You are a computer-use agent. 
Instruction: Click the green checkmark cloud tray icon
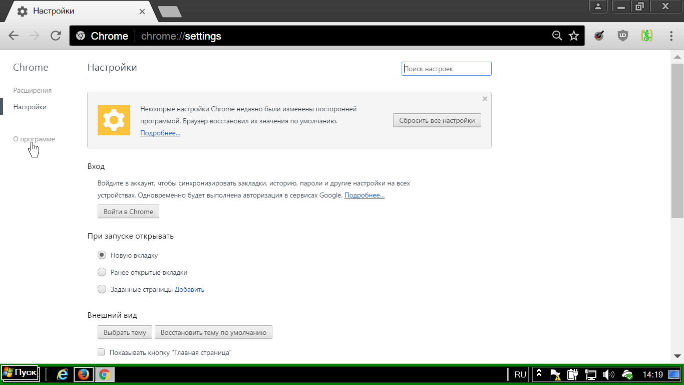click(x=627, y=374)
